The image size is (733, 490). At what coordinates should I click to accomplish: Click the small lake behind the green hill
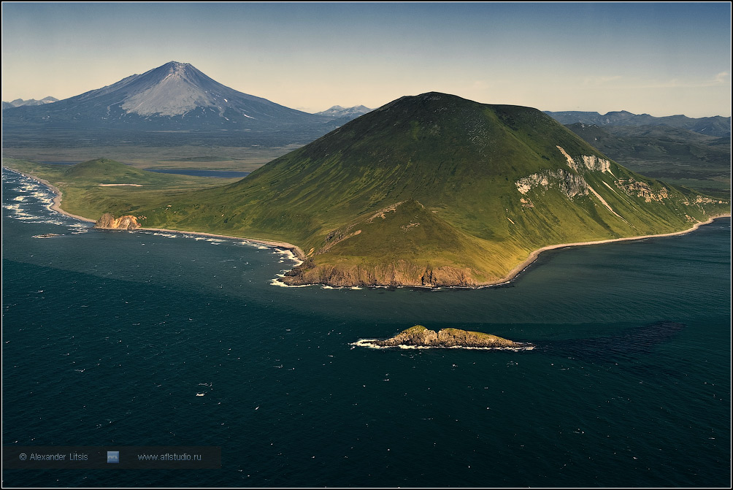tap(199, 173)
